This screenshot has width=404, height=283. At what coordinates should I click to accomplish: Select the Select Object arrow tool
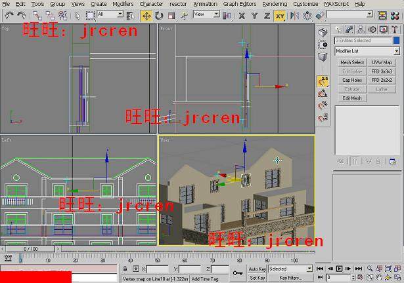(x=78, y=16)
